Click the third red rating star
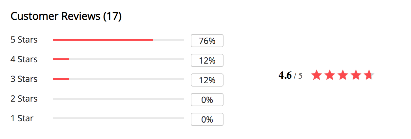 click(x=342, y=75)
